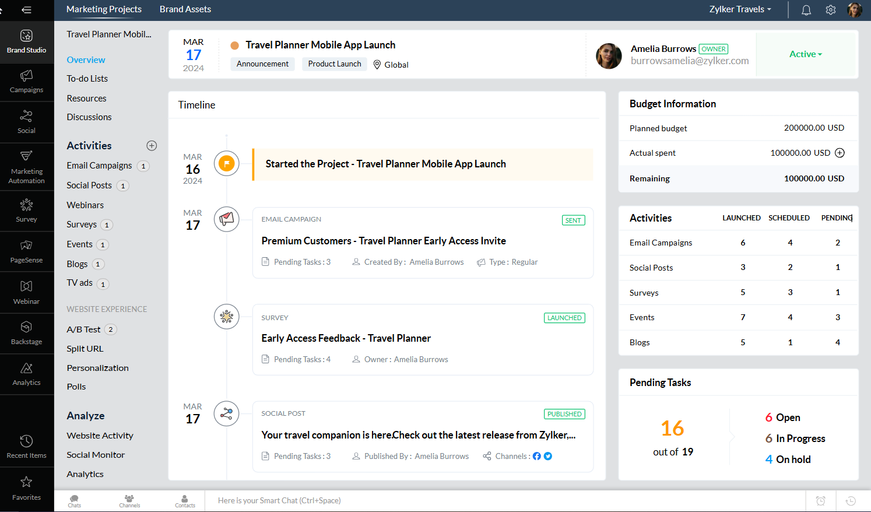Click the Facebook channel icon on the social post
Viewport: 871px width, 512px height.
536,455
